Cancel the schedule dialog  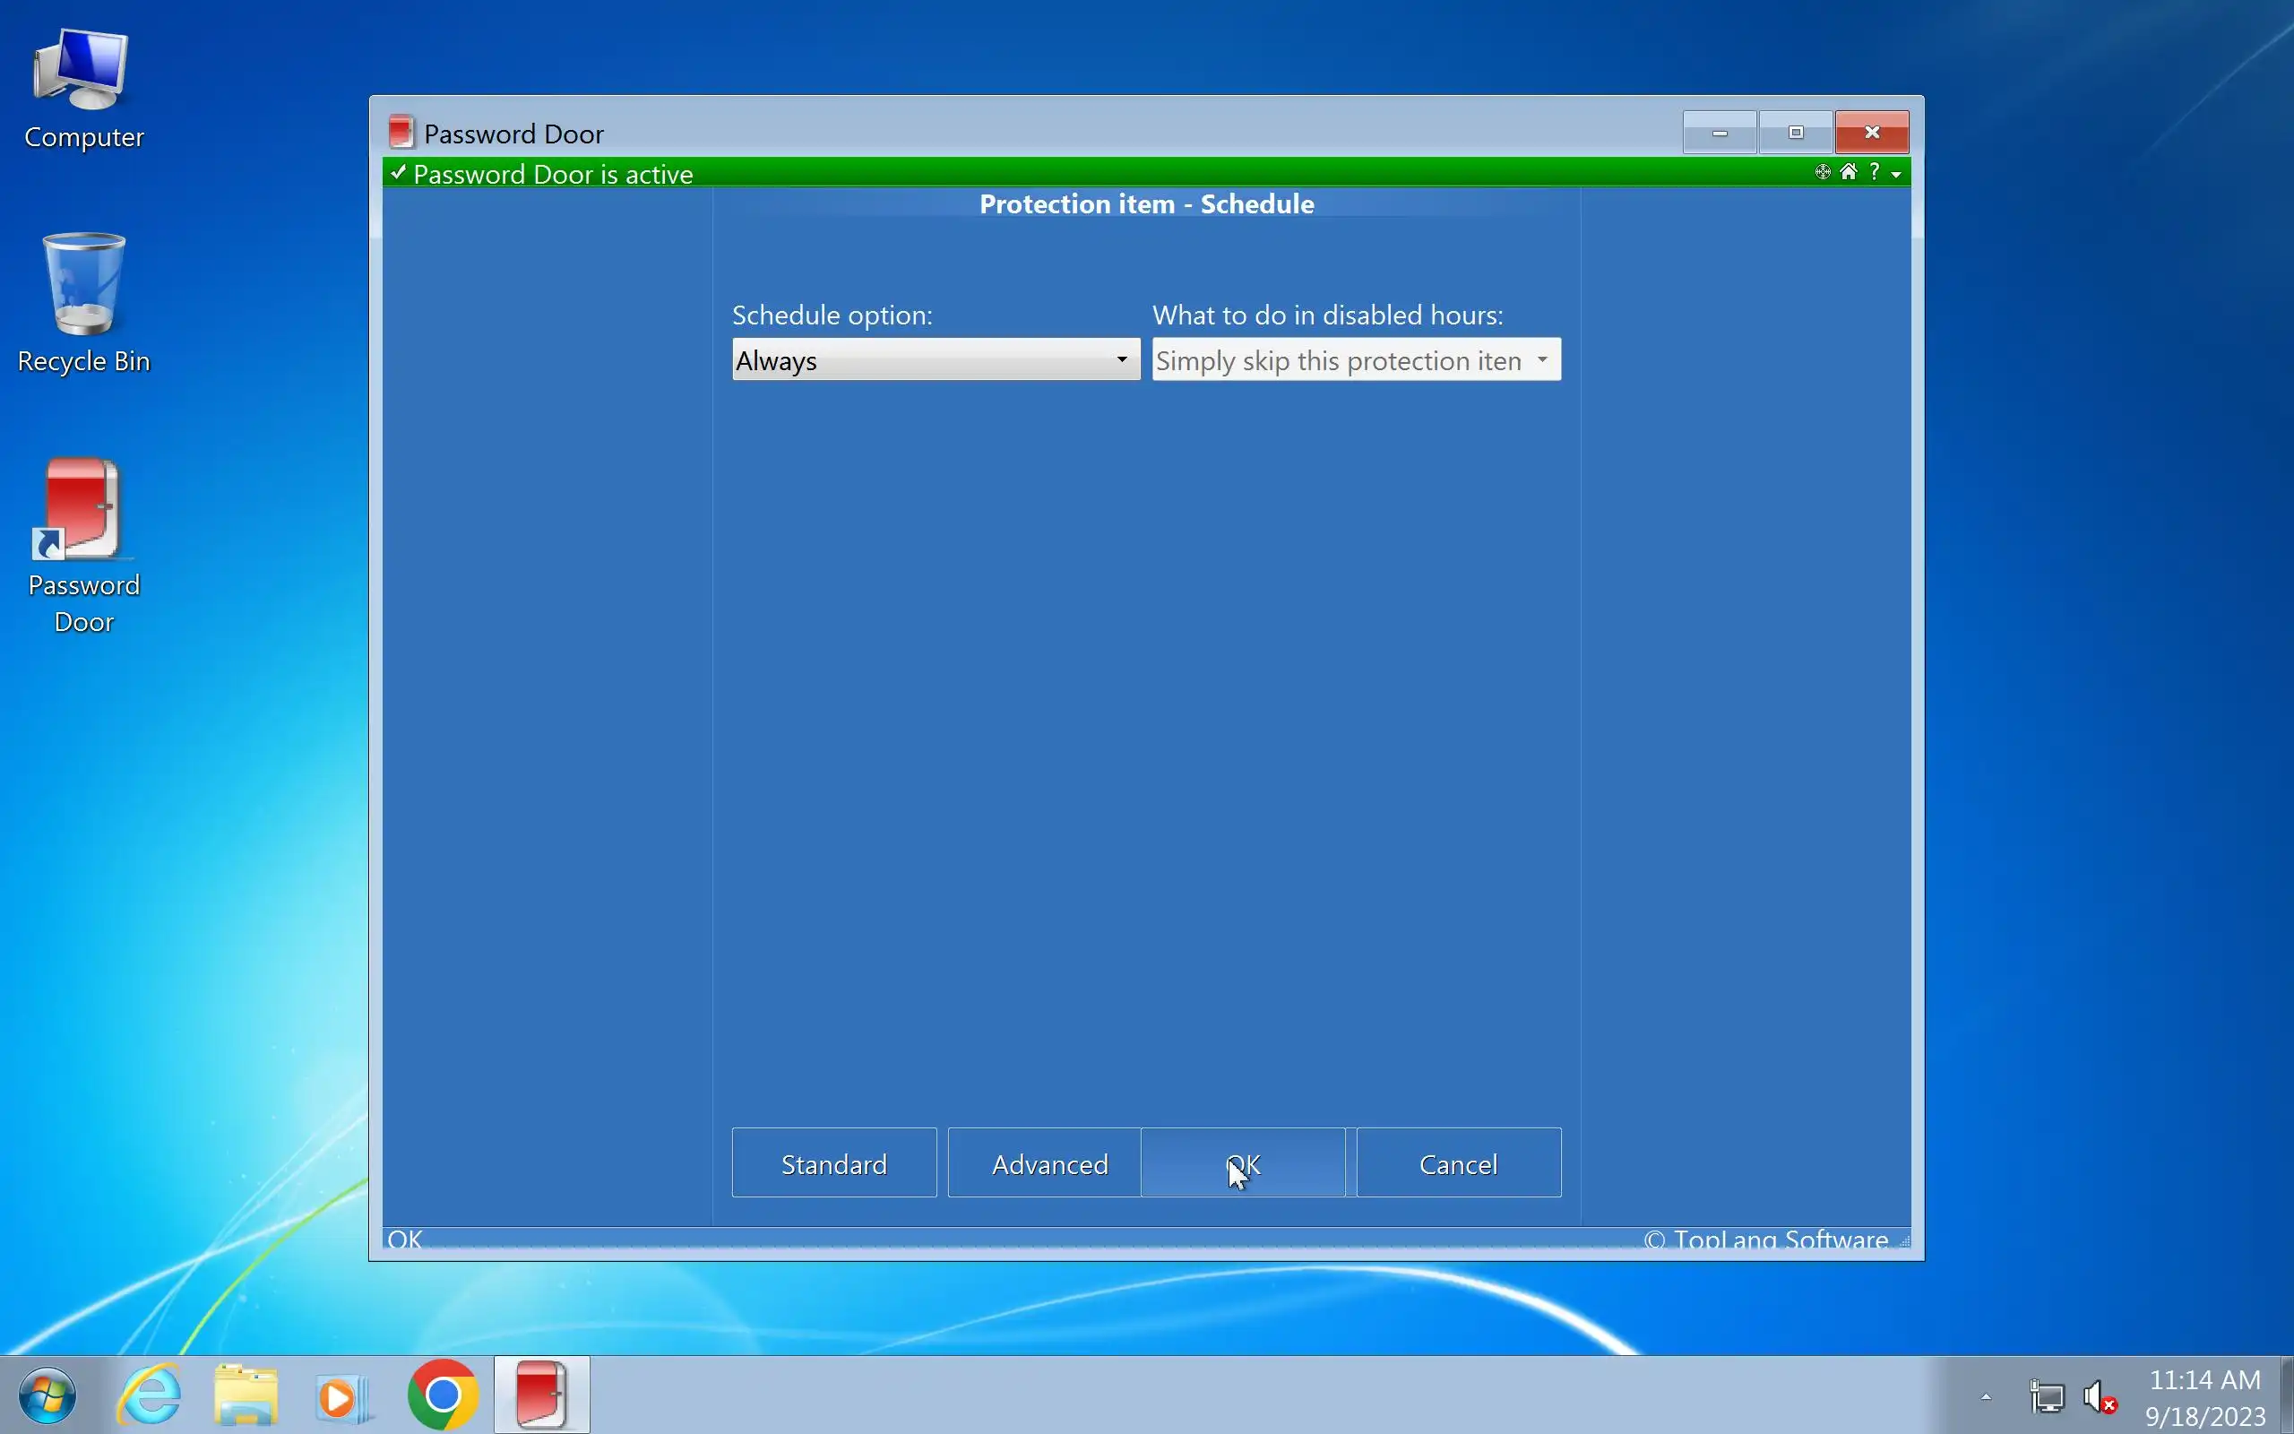1458,1162
